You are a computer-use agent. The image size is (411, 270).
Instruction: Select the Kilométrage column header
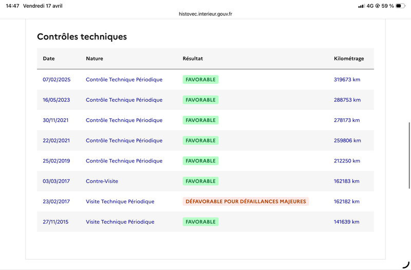pos(349,59)
